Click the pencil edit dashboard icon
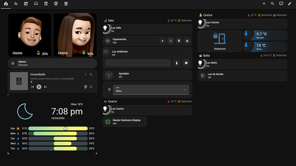The image size is (296, 166). click(x=290, y=3)
